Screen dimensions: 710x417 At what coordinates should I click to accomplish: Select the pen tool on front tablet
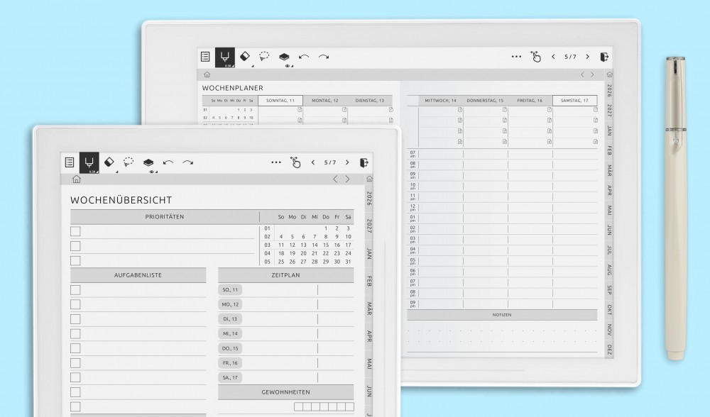(89, 162)
